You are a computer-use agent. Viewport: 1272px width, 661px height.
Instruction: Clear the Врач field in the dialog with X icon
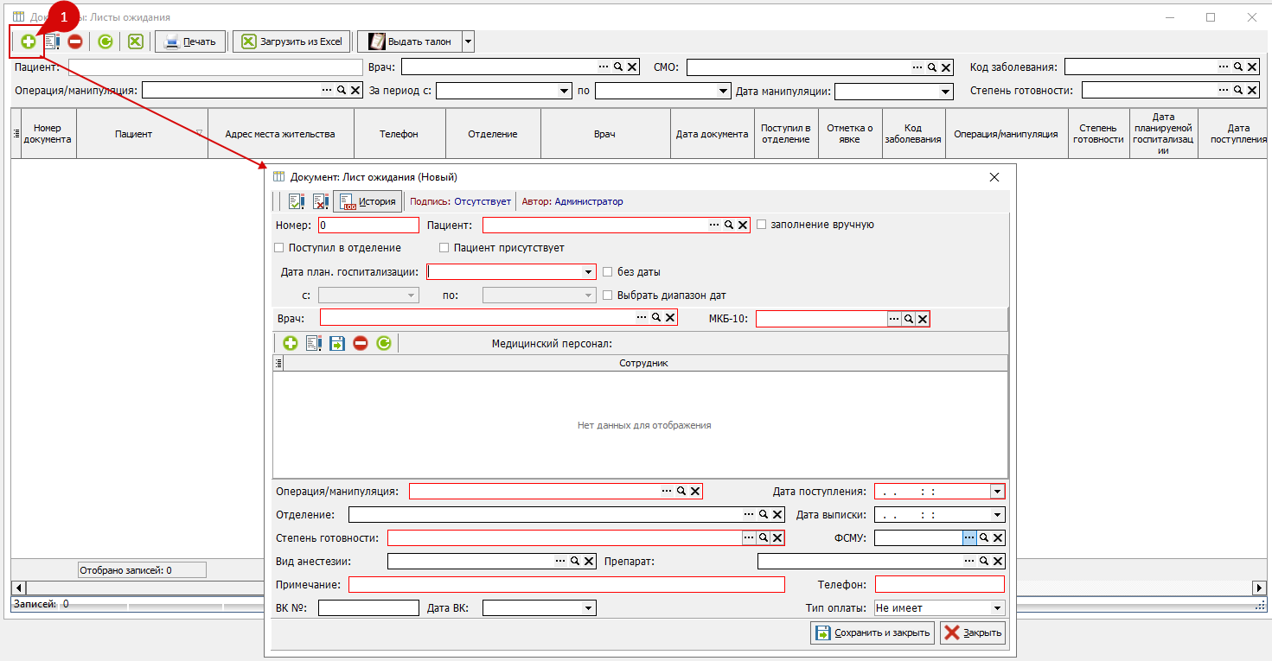[x=670, y=318]
